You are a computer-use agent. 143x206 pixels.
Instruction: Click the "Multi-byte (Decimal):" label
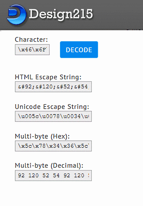pyautogui.click(x=49, y=166)
